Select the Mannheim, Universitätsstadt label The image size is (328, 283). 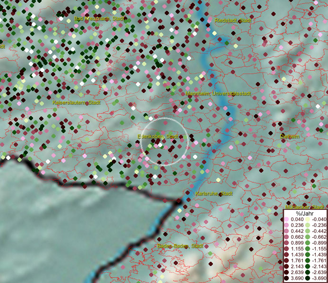pyautogui.click(x=218, y=93)
